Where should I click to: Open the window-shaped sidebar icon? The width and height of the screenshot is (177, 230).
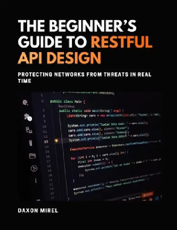point(32,156)
